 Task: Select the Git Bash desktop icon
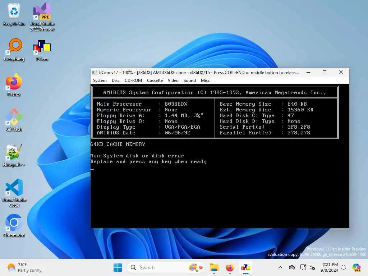tap(14, 120)
